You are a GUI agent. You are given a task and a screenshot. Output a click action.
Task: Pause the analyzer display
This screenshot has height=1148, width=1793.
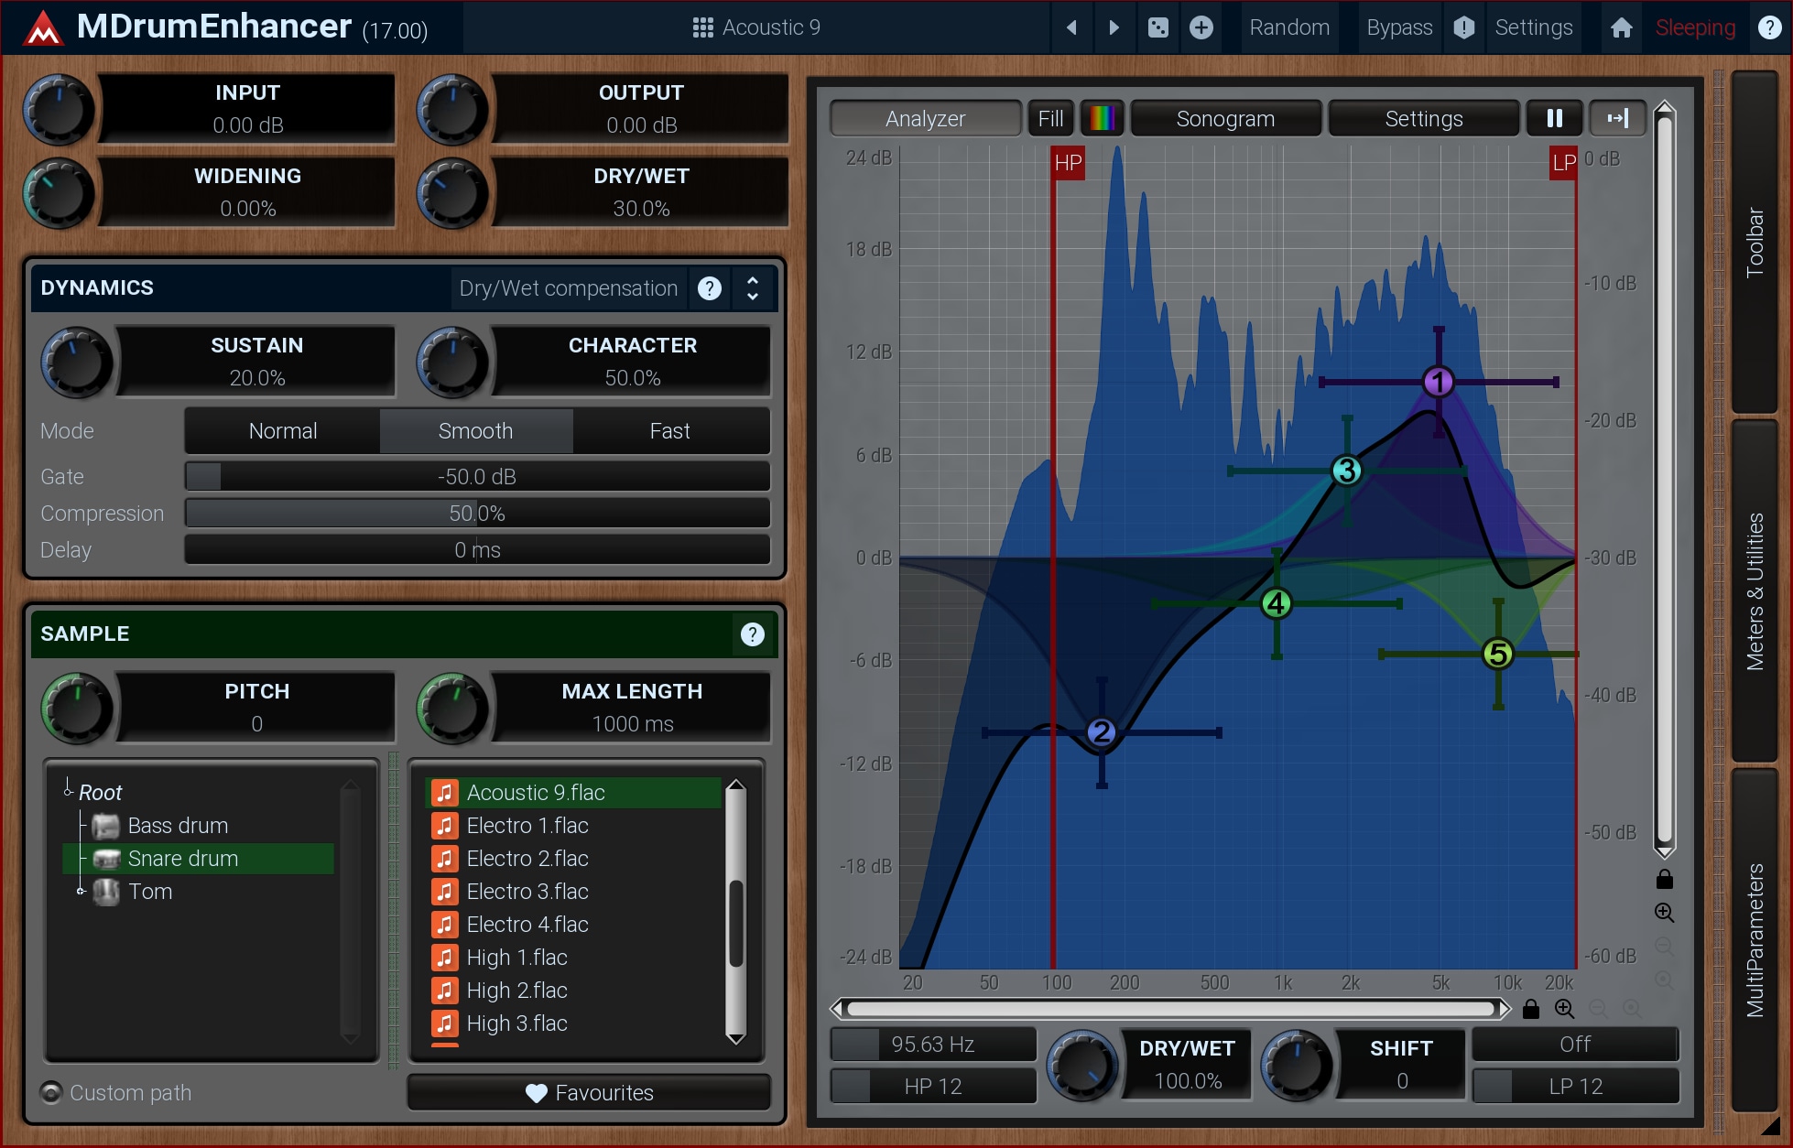click(1554, 118)
